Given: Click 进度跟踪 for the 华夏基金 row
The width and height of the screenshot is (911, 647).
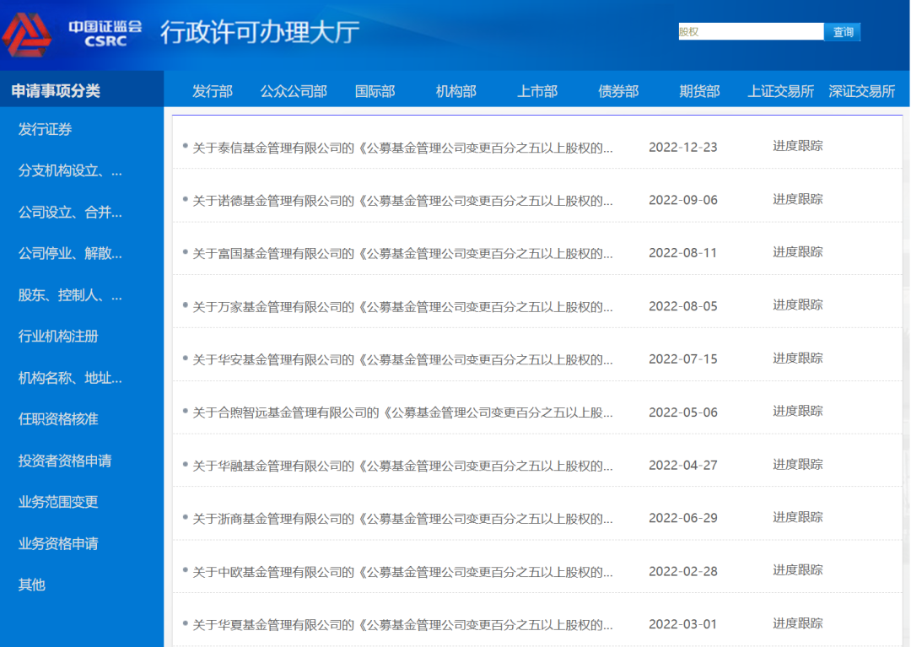Looking at the screenshot, I should (798, 623).
